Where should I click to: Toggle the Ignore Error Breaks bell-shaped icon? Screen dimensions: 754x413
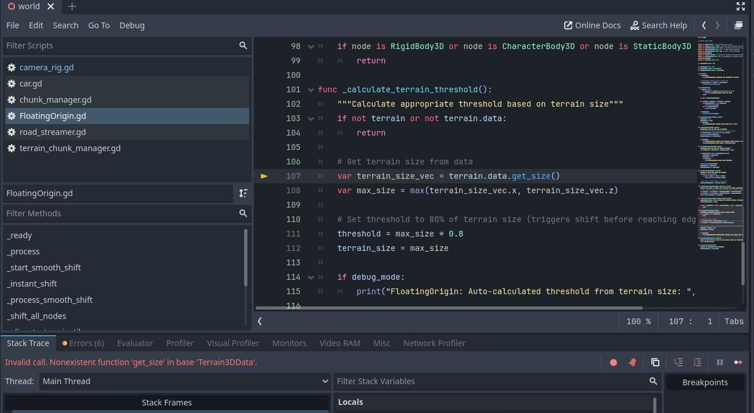pyautogui.click(x=632, y=362)
